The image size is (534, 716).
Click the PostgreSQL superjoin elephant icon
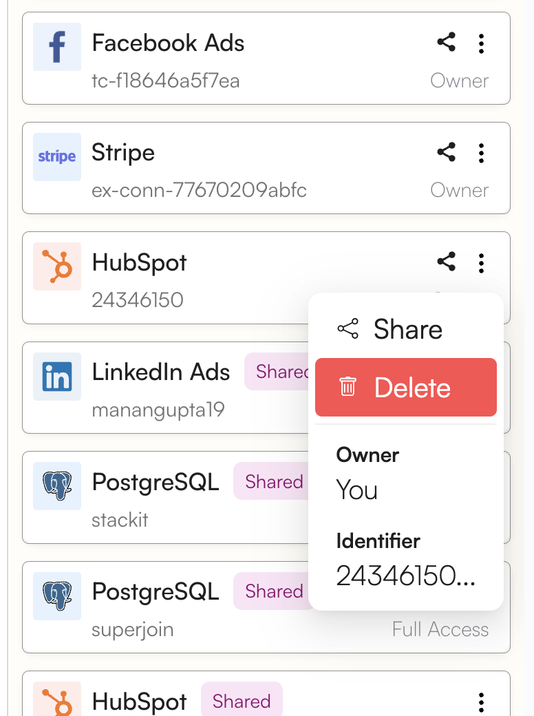point(57,596)
